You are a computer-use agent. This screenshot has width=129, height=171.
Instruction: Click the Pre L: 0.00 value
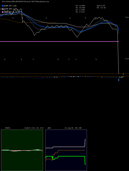[x=80, y=10]
